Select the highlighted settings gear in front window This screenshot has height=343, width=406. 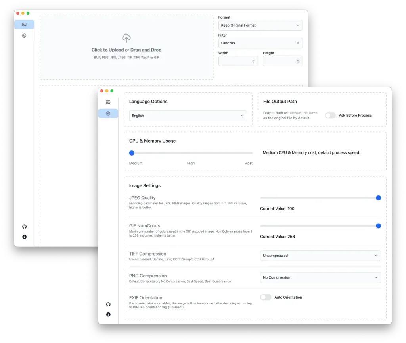[108, 113]
